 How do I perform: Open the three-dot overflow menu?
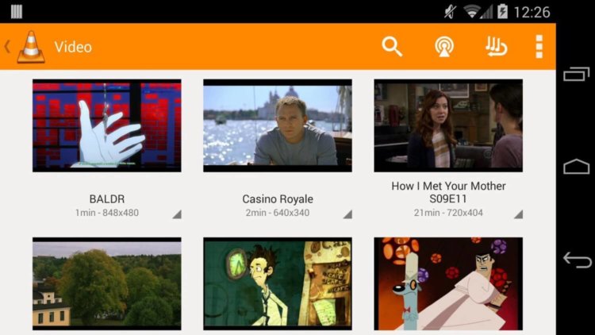coord(539,47)
